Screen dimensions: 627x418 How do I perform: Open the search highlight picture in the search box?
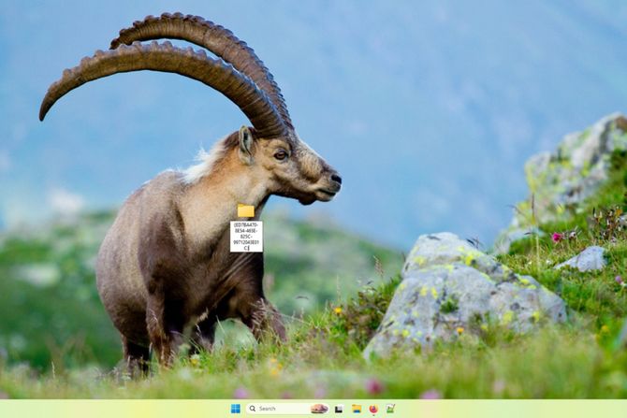click(319, 409)
